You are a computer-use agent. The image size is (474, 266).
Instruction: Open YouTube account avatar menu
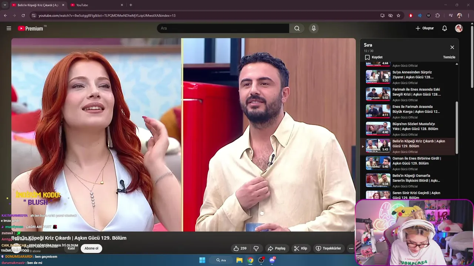click(459, 28)
